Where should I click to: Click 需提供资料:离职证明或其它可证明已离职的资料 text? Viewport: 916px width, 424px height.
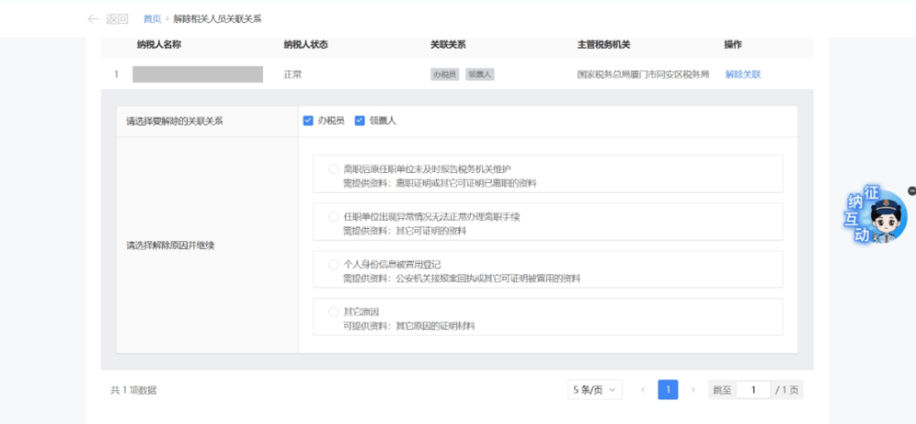tap(440, 183)
